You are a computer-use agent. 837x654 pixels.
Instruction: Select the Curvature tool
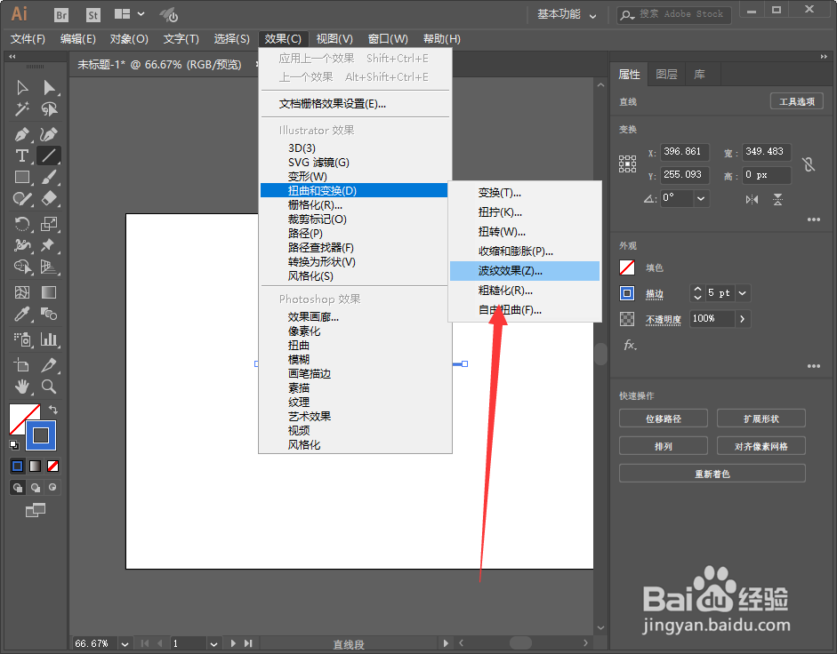pos(49,134)
